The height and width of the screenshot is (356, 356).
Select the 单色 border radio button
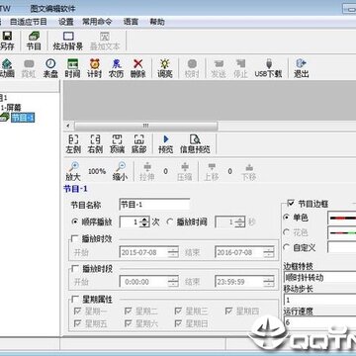(286, 218)
